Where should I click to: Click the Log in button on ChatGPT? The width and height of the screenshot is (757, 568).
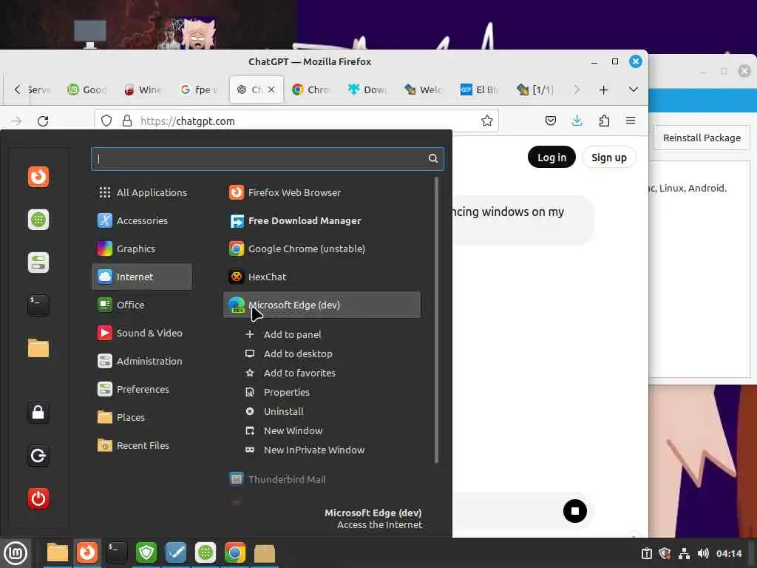pyautogui.click(x=551, y=158)
